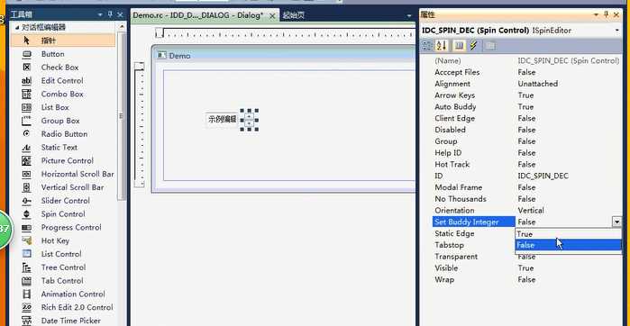Screen dimensions: 630x326
Task: Select the Vertical Scroll Bar icon
Action: [x=26, y=187]
